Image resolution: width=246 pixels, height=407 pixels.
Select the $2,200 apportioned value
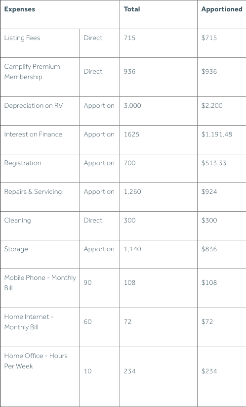(212, 106)
